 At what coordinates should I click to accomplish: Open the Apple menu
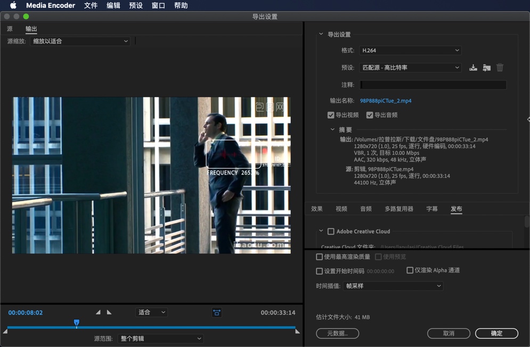(x=13, y=5)
